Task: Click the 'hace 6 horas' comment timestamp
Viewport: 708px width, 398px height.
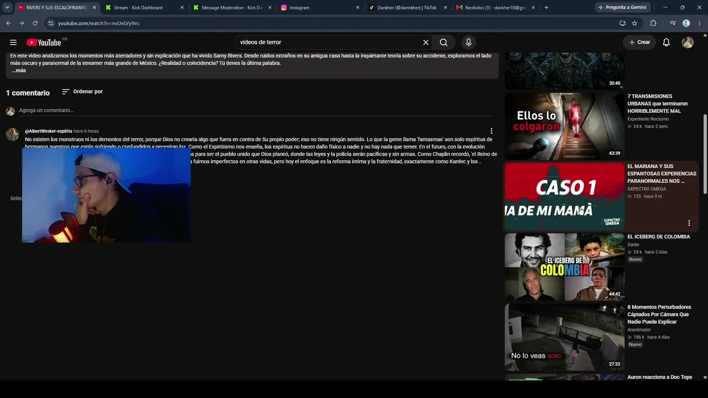Action: coord(86,131)
